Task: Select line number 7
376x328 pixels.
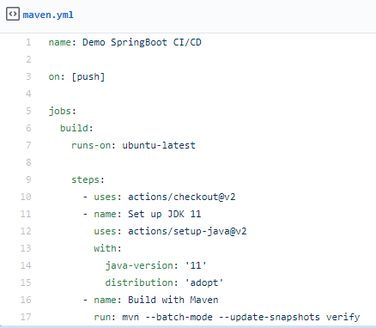Action: pyautogui.click(x=28, y=145)
